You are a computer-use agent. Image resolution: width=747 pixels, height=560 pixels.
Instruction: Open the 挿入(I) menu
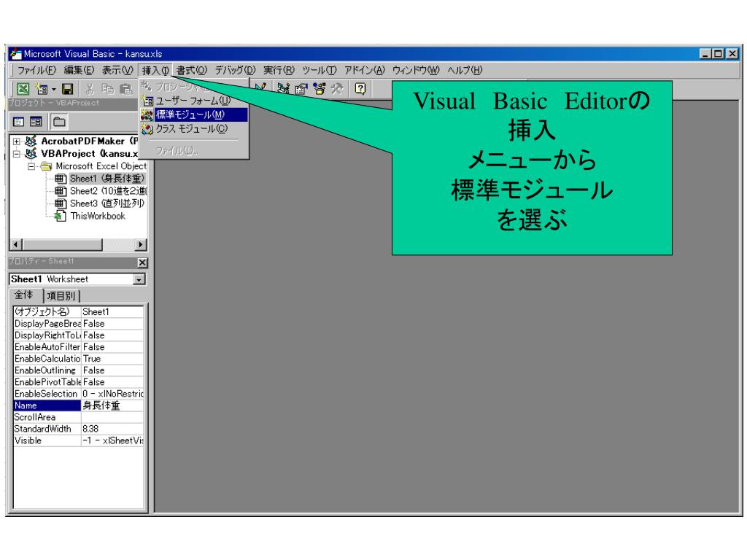(155, 71)
